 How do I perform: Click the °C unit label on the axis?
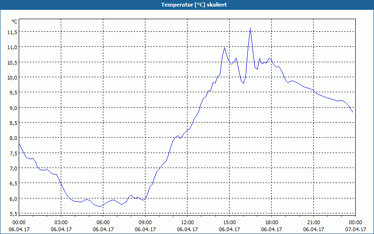coord(14,22)
